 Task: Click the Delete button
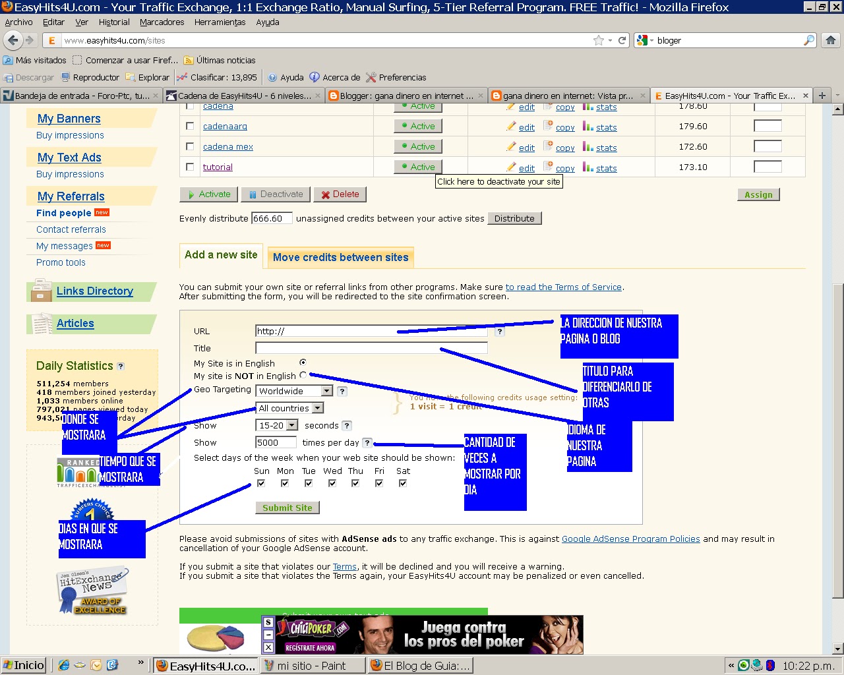tap(340, 194)
